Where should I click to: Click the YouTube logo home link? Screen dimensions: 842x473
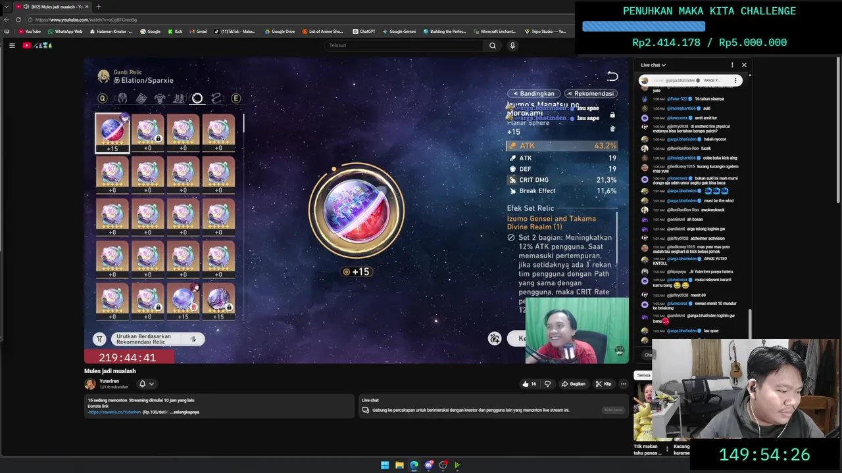[x=37, y=45]
